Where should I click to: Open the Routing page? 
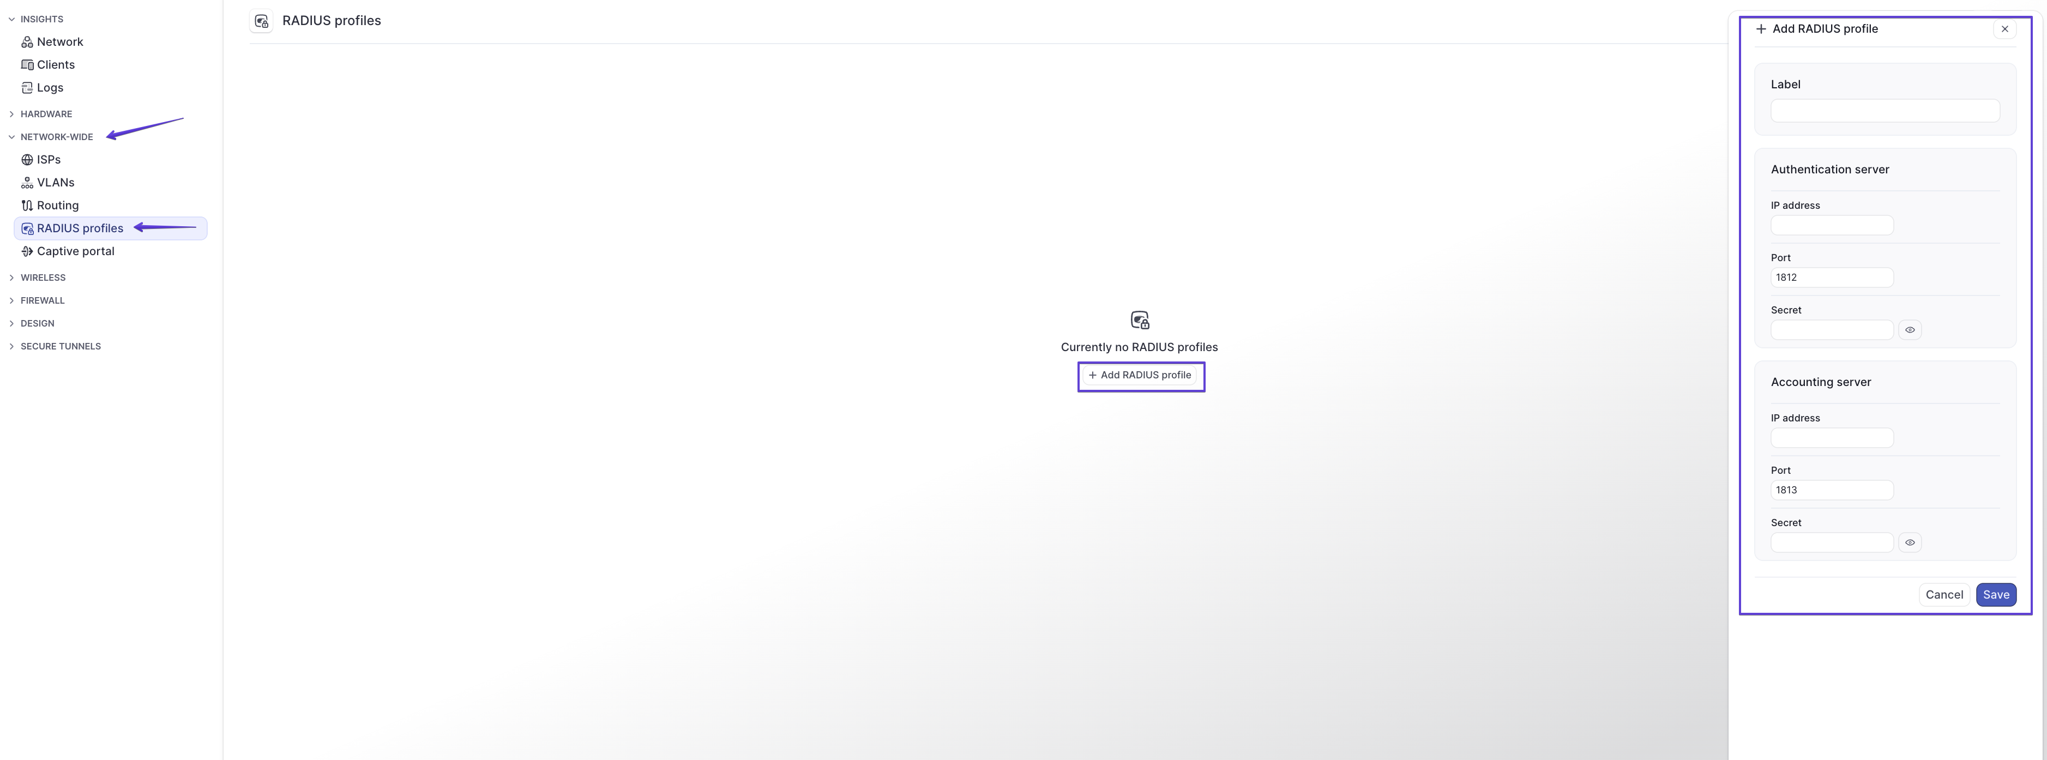coord(111,206)
